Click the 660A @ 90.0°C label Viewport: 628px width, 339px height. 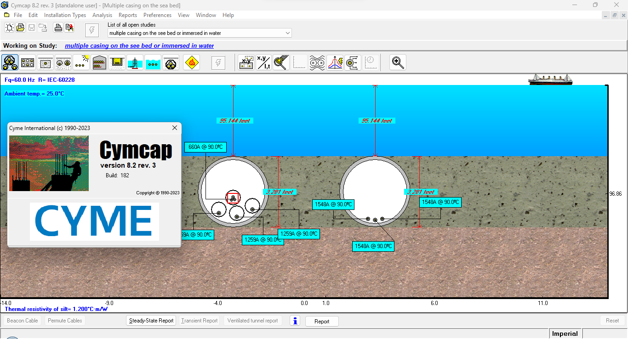(206, 147)
